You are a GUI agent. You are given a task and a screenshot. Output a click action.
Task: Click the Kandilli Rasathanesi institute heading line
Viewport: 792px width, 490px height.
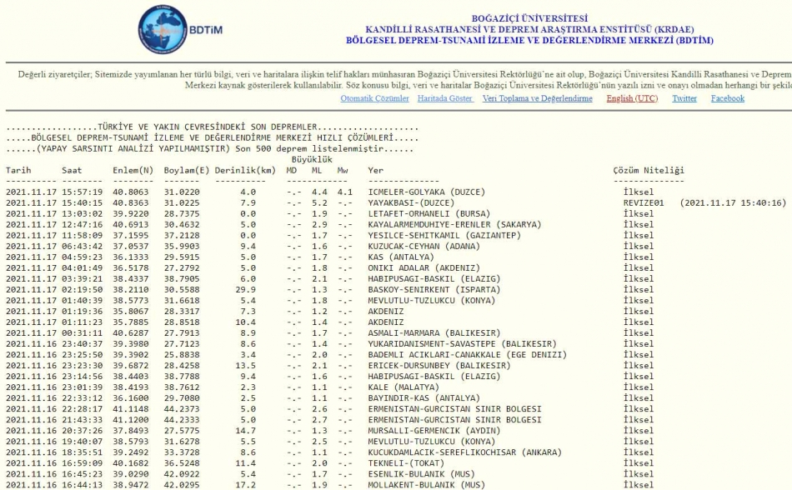point(530,30)
